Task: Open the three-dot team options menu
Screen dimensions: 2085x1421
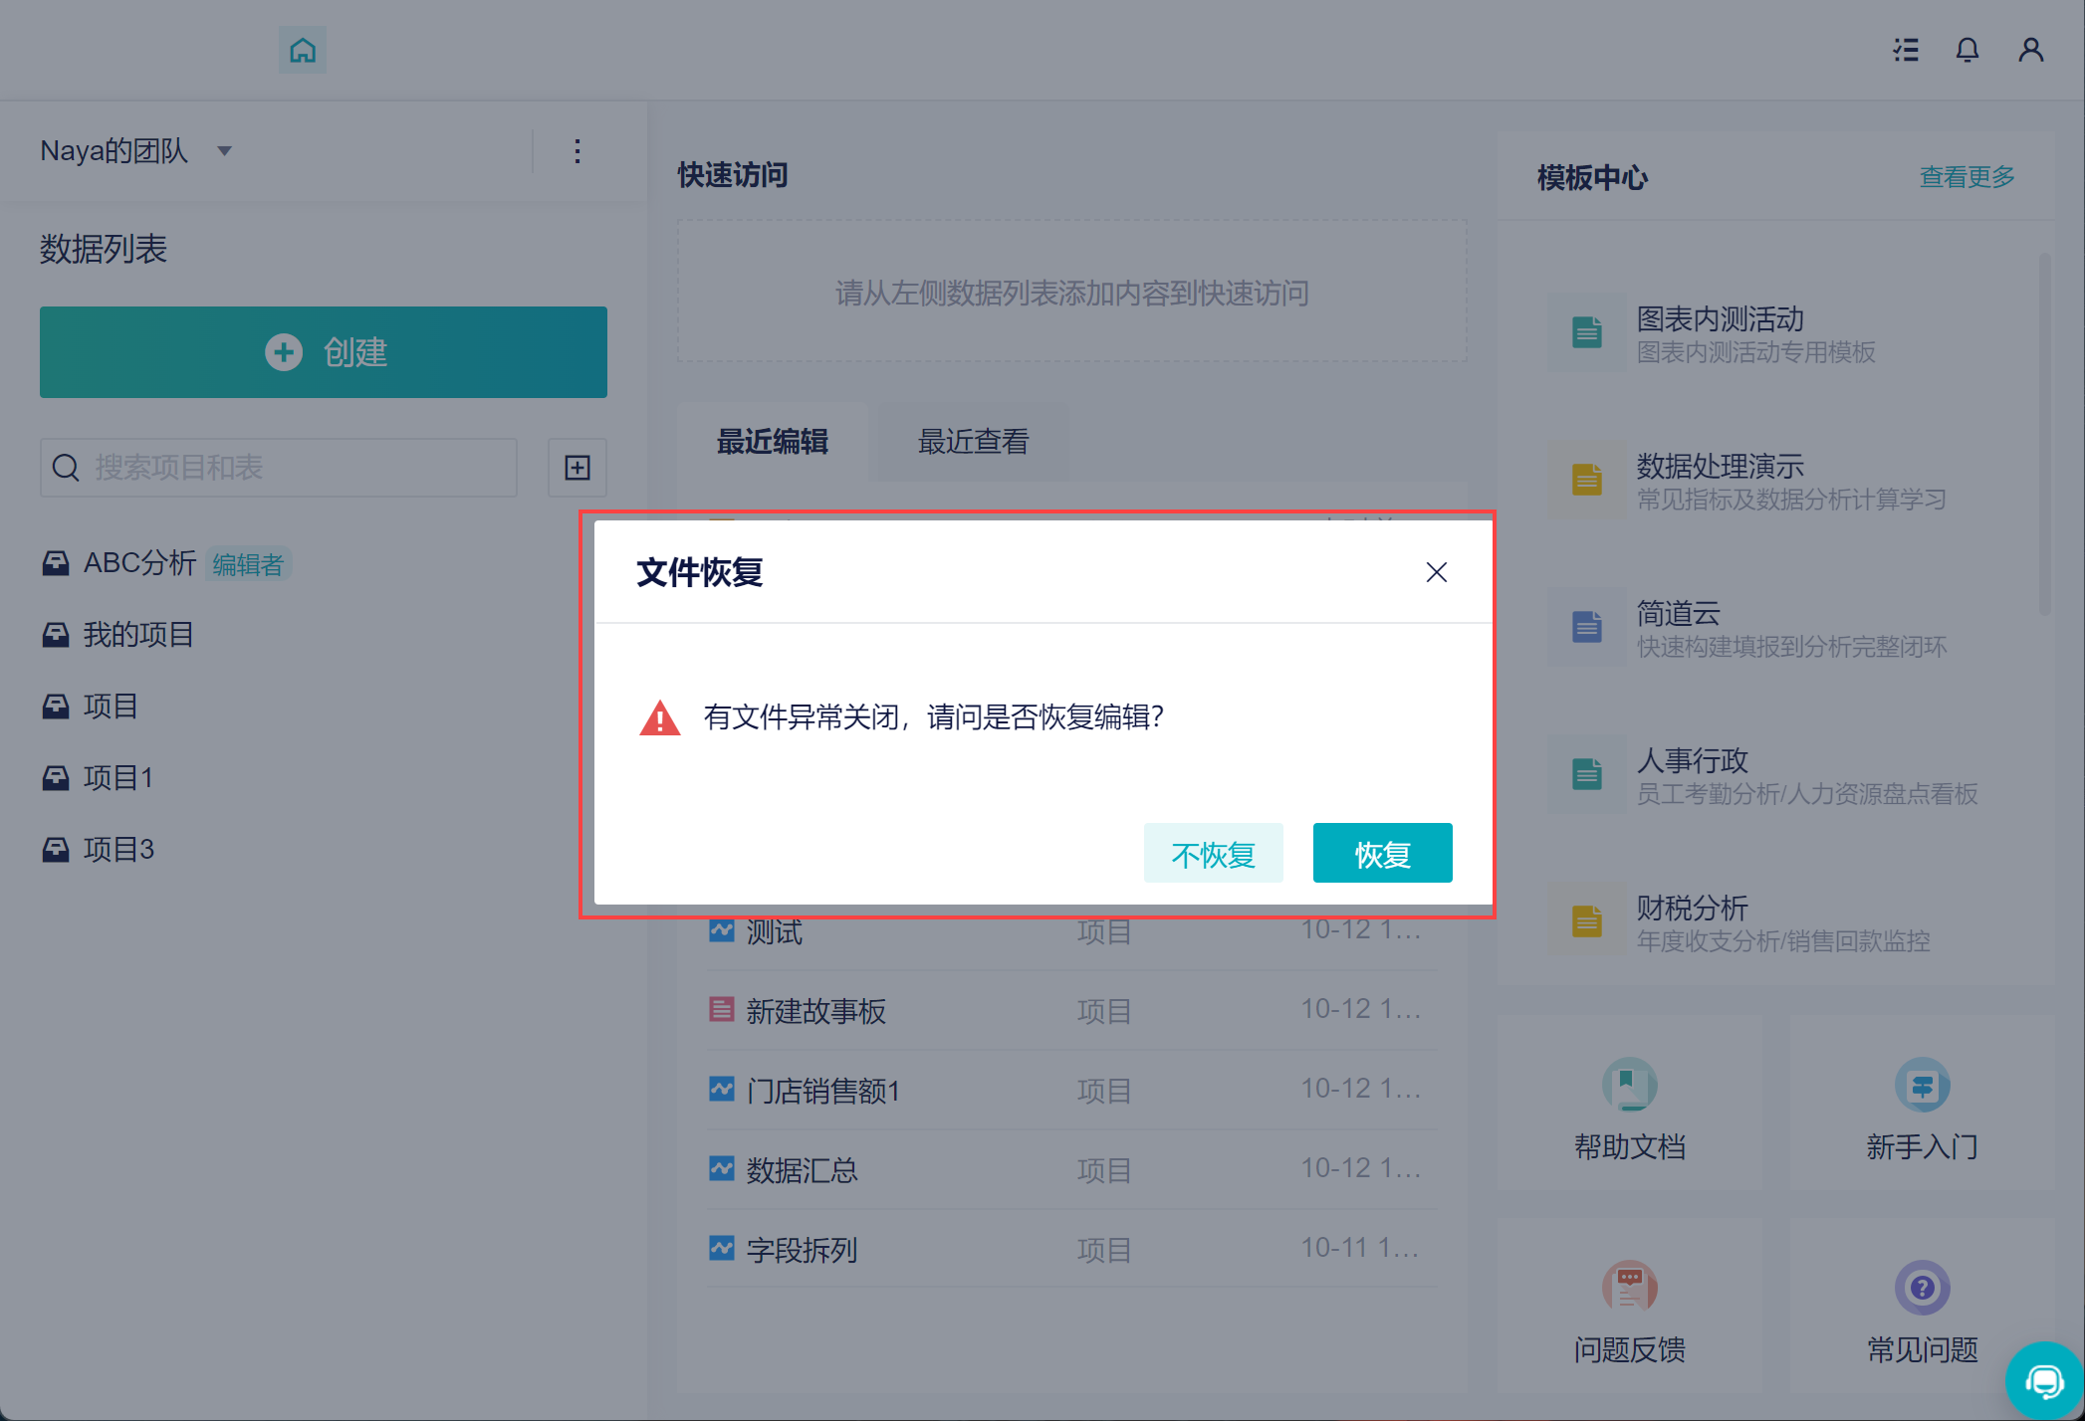Action: pyautogui.click(x=578, y=151)
